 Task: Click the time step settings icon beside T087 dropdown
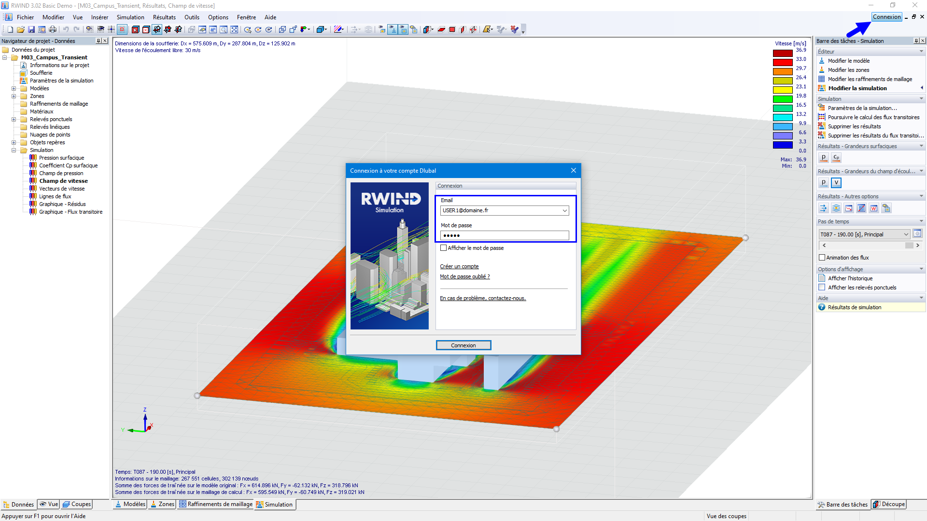tap(917, 234)
